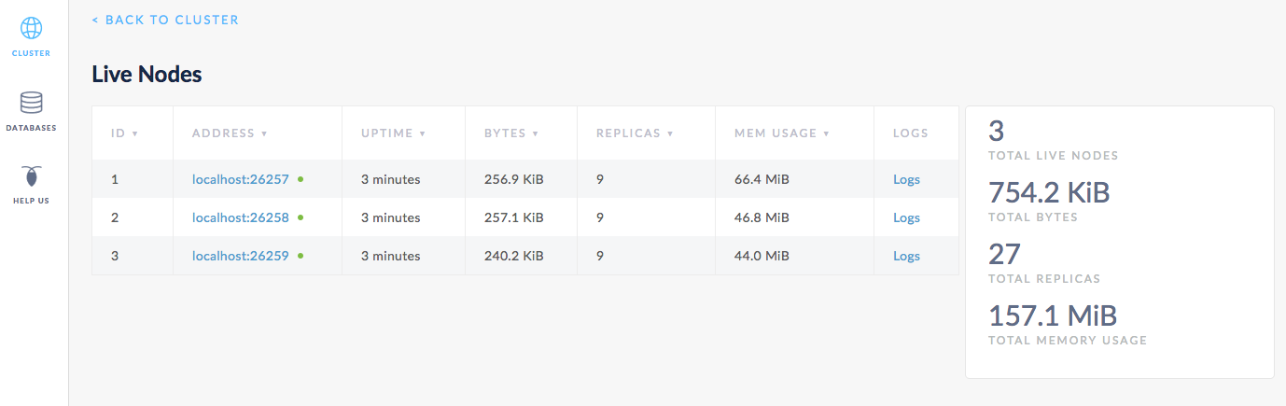Sort nodes by Replicas column arrow
This screenshot has height=406, width=1286.
[670, 133]
